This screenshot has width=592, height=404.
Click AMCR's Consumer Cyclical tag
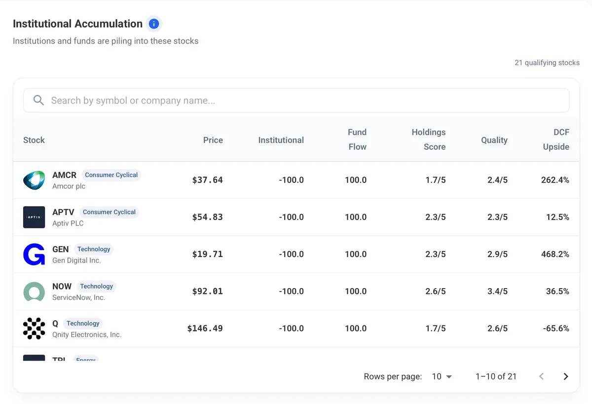coord(111,175)
